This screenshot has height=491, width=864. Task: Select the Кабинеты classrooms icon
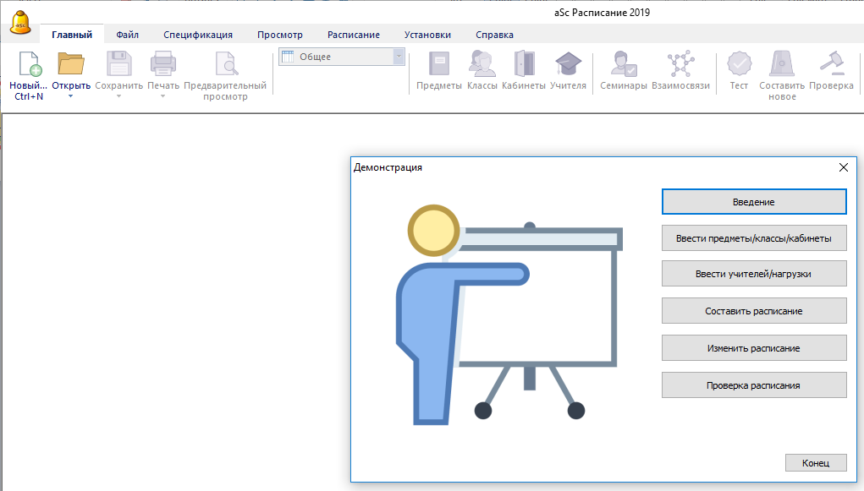524,65
